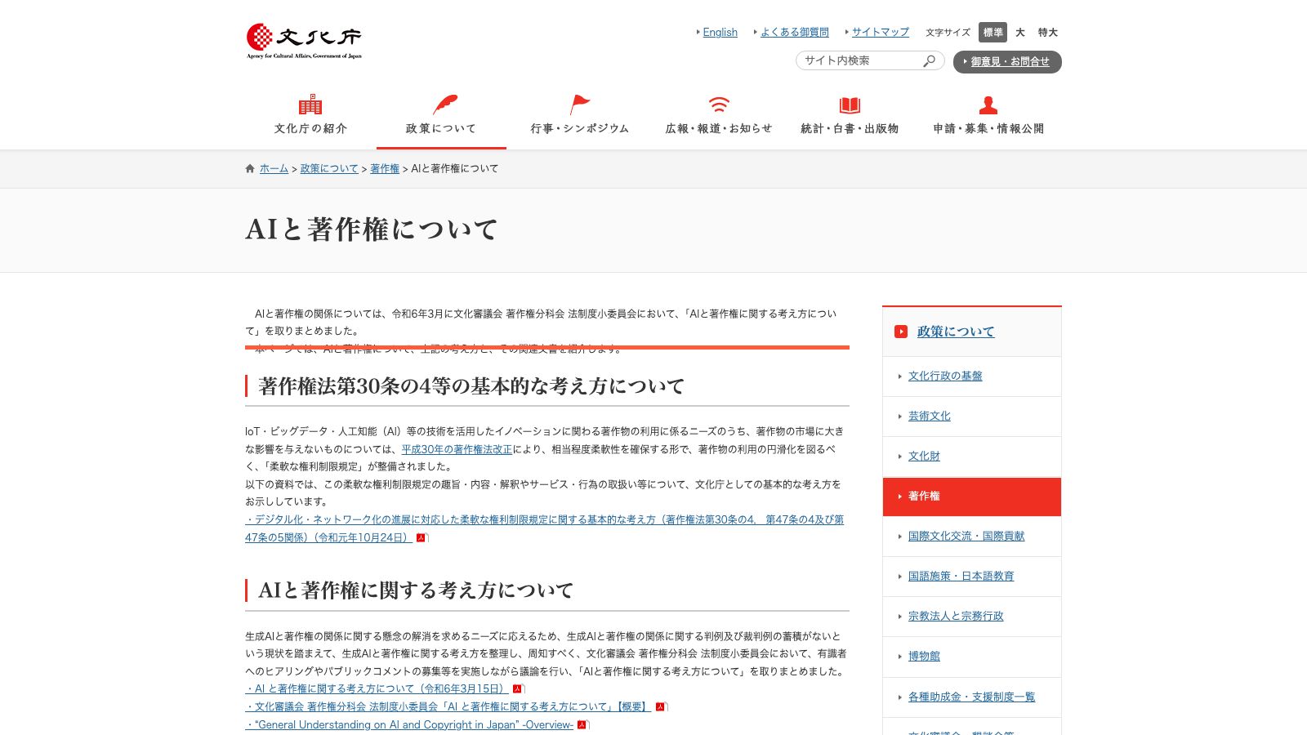This screenshot has height=735, width=1307.
Task: Open the デジタル化・ネットワーク化 基本的な考え方 PDF link
Action: (544, 528)
